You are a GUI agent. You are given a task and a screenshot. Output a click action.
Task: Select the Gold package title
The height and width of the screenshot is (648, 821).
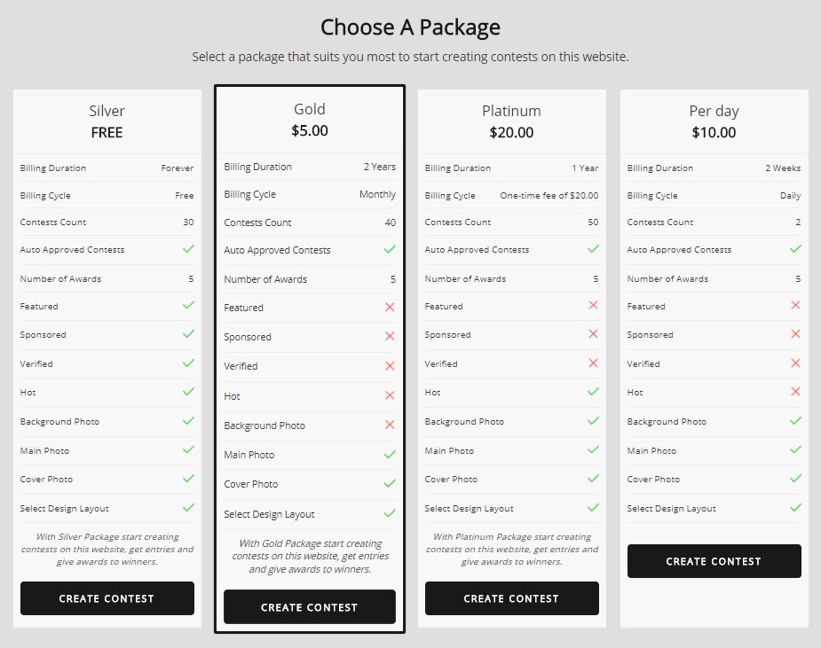pos(310,109)
